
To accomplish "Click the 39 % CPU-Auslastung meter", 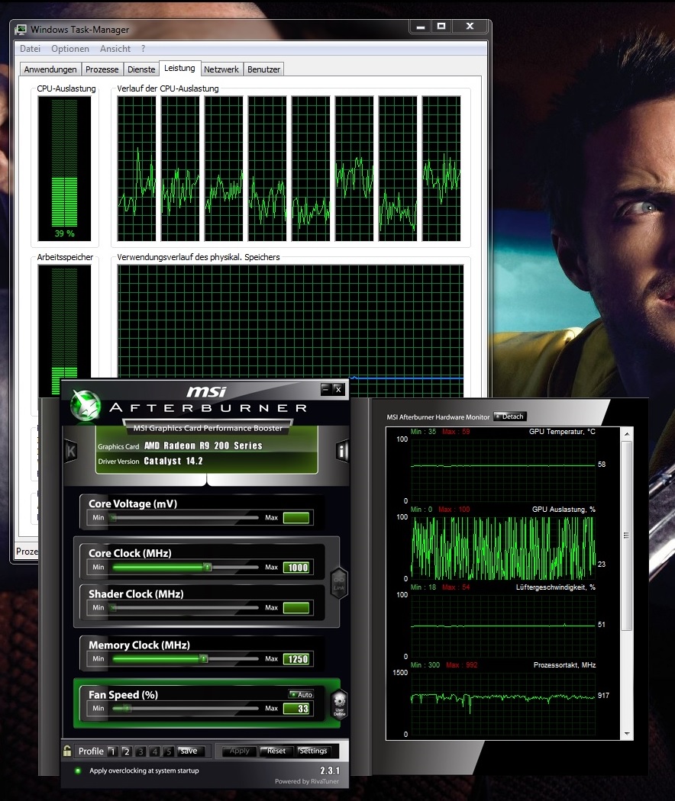I will coord(64,169).
